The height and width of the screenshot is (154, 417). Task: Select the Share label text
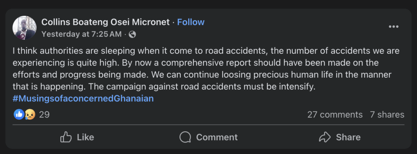click(x=348, y=137)
